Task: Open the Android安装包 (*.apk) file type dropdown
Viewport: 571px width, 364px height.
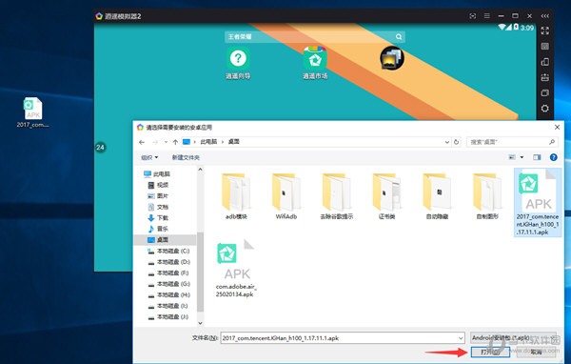Action: (x=514, y=337)
